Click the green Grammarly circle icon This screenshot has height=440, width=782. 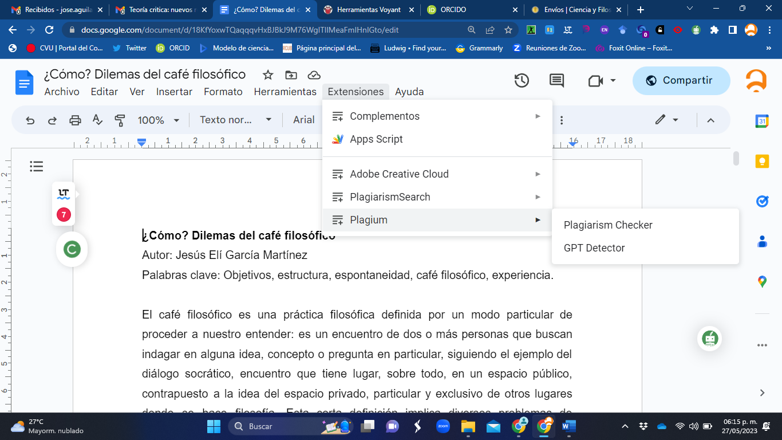(x=72, y=249)
